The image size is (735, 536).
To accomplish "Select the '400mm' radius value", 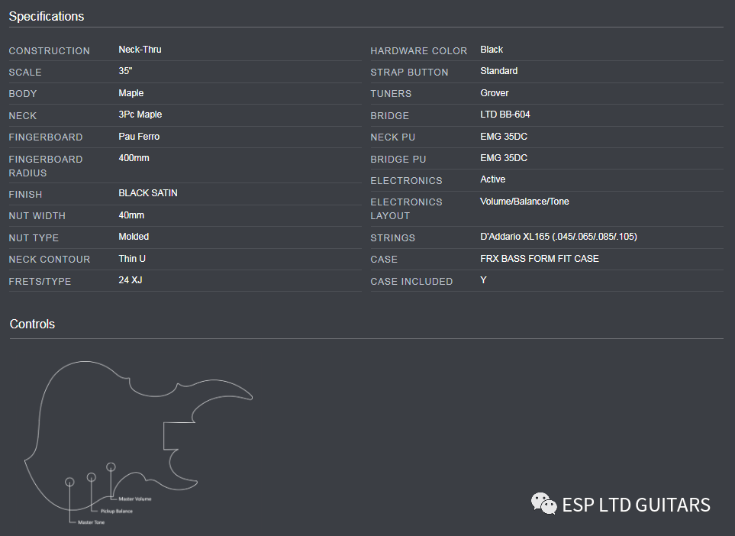I will pyautogui.click(x=134, y=158).
